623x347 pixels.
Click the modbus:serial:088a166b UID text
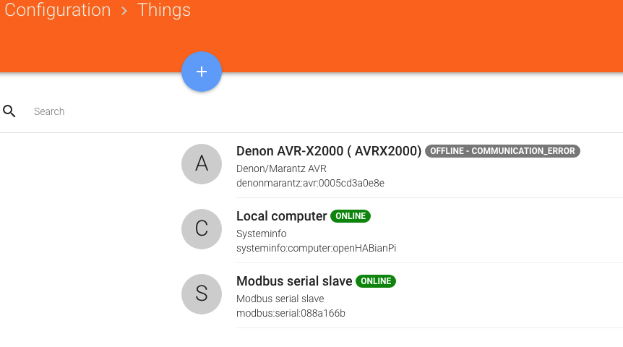click(291, 313)
